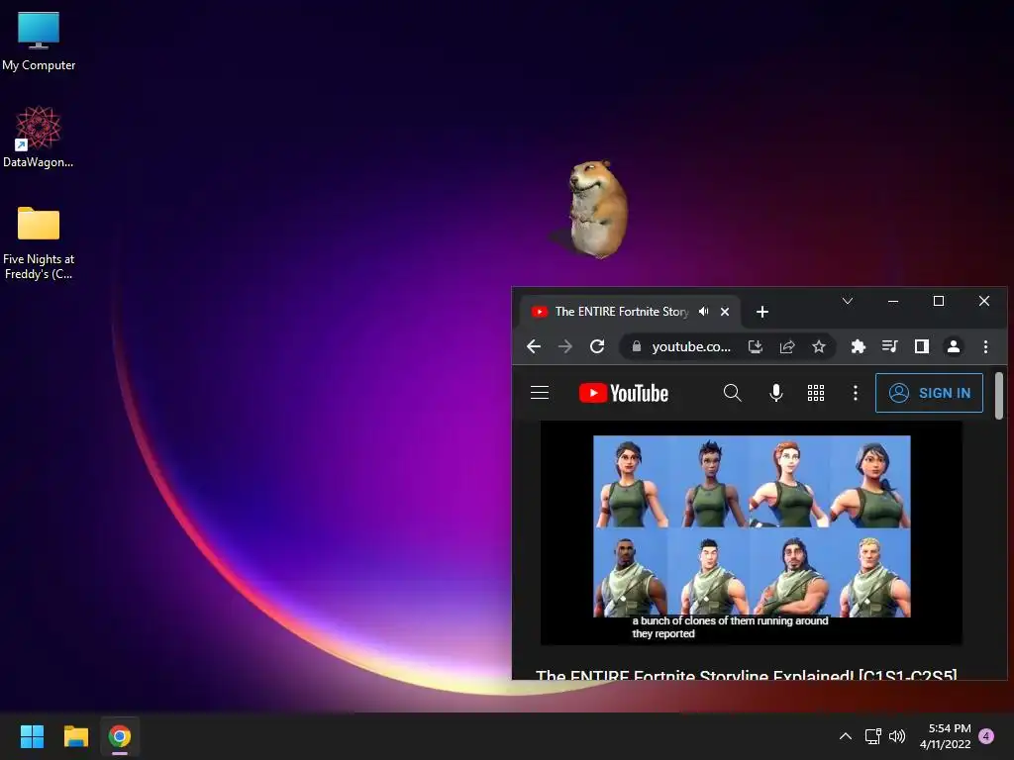Open clock showing 5:54 PM
The width and height of the screenshot is (1014, 760).
(x=946, y=736)
